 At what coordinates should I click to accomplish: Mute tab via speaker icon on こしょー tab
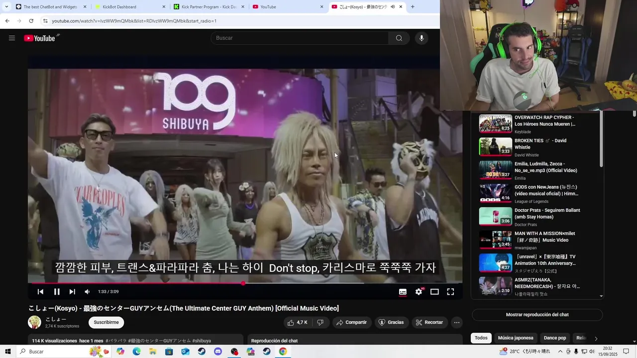click(x=393, y=7)
